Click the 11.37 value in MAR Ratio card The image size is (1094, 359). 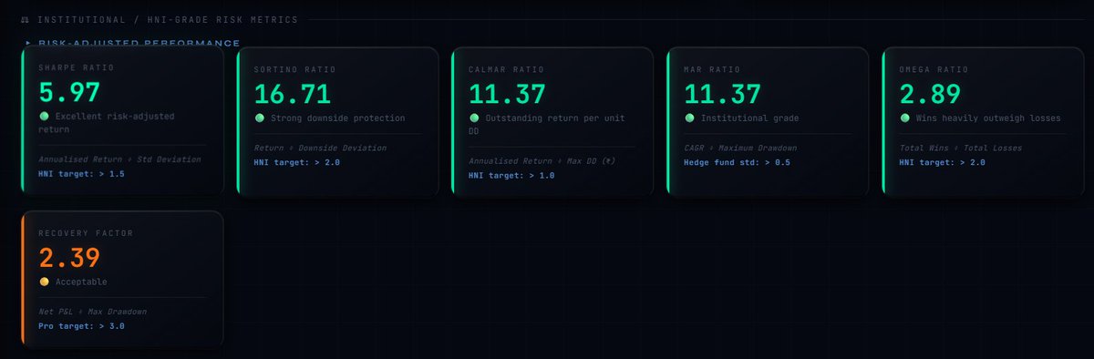pos(722,94)
